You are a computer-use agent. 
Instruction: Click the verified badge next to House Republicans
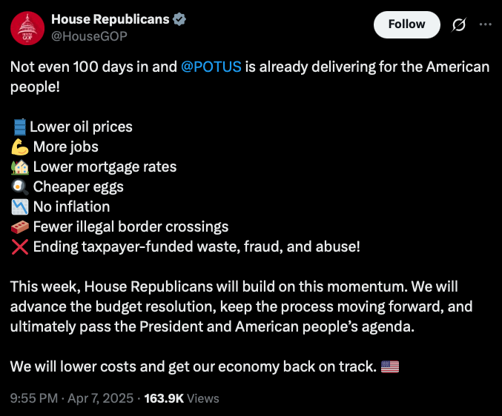click(x=179, y=20)
